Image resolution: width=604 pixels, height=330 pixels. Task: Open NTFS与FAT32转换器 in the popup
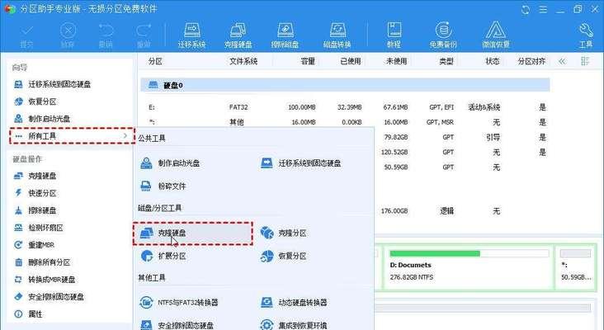pos(179,303)
